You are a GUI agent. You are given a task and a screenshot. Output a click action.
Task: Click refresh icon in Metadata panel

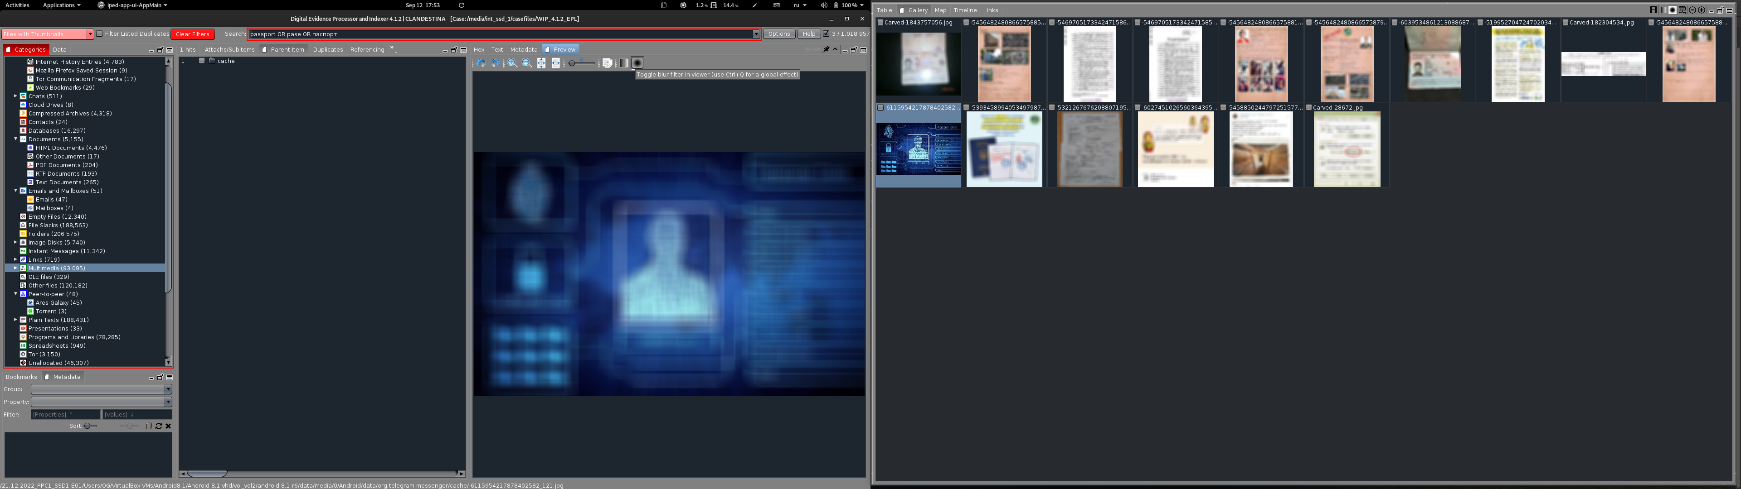pyautogui.click(x=159, y=426)
